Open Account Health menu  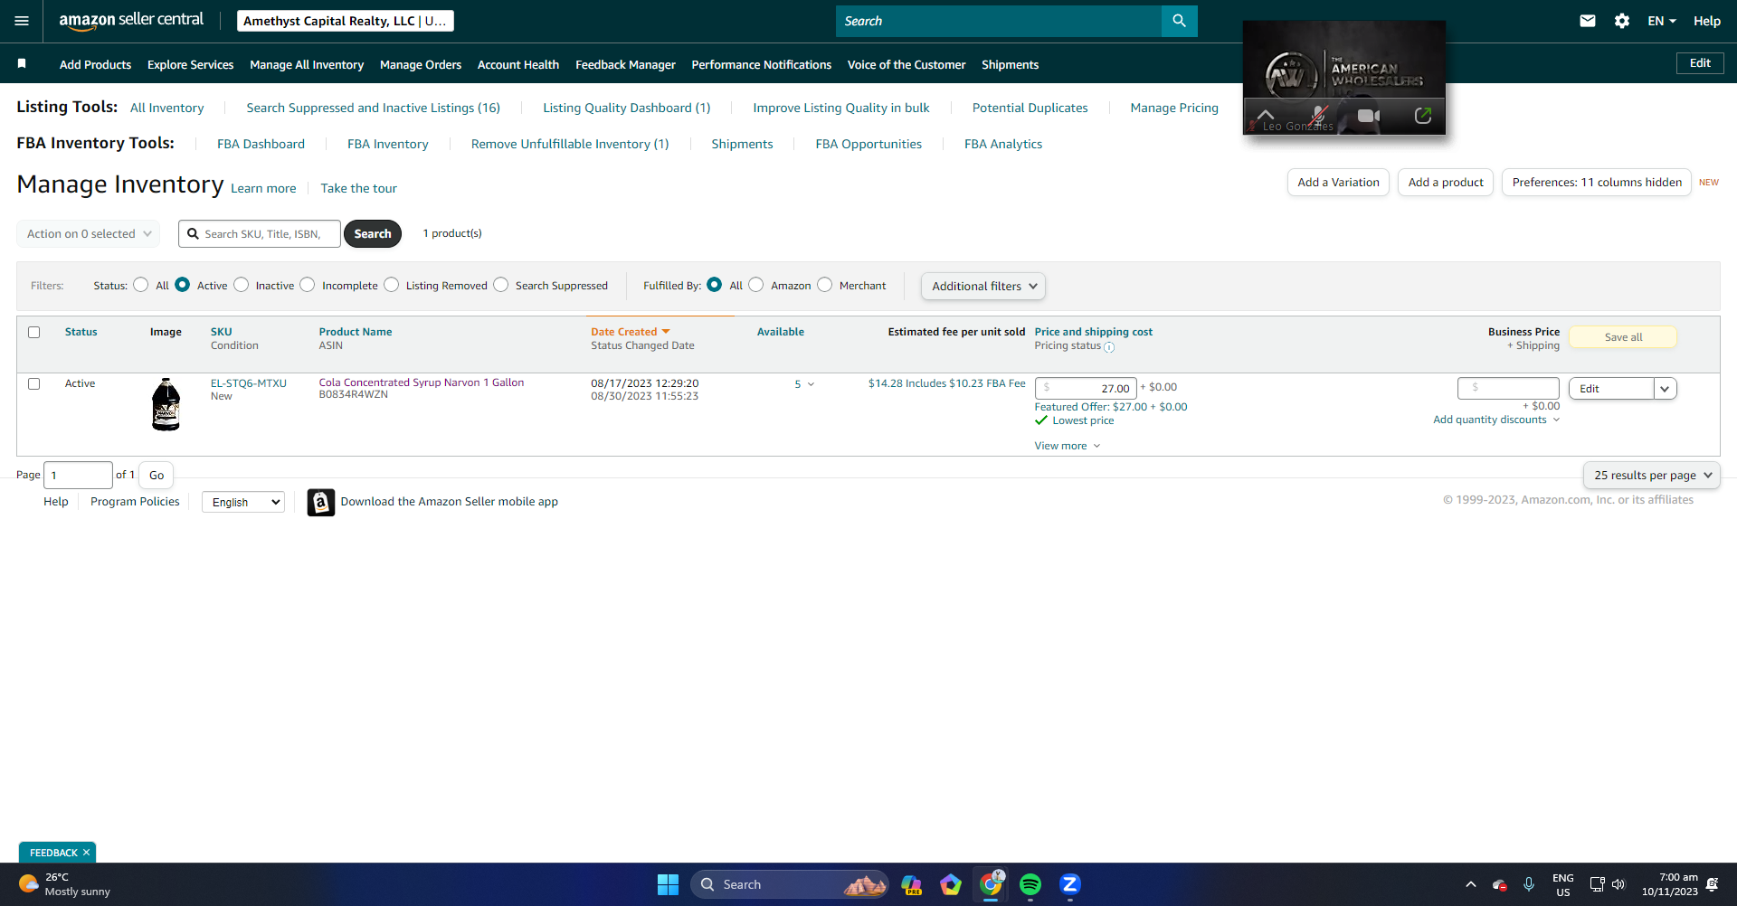[x=518, y=64]
